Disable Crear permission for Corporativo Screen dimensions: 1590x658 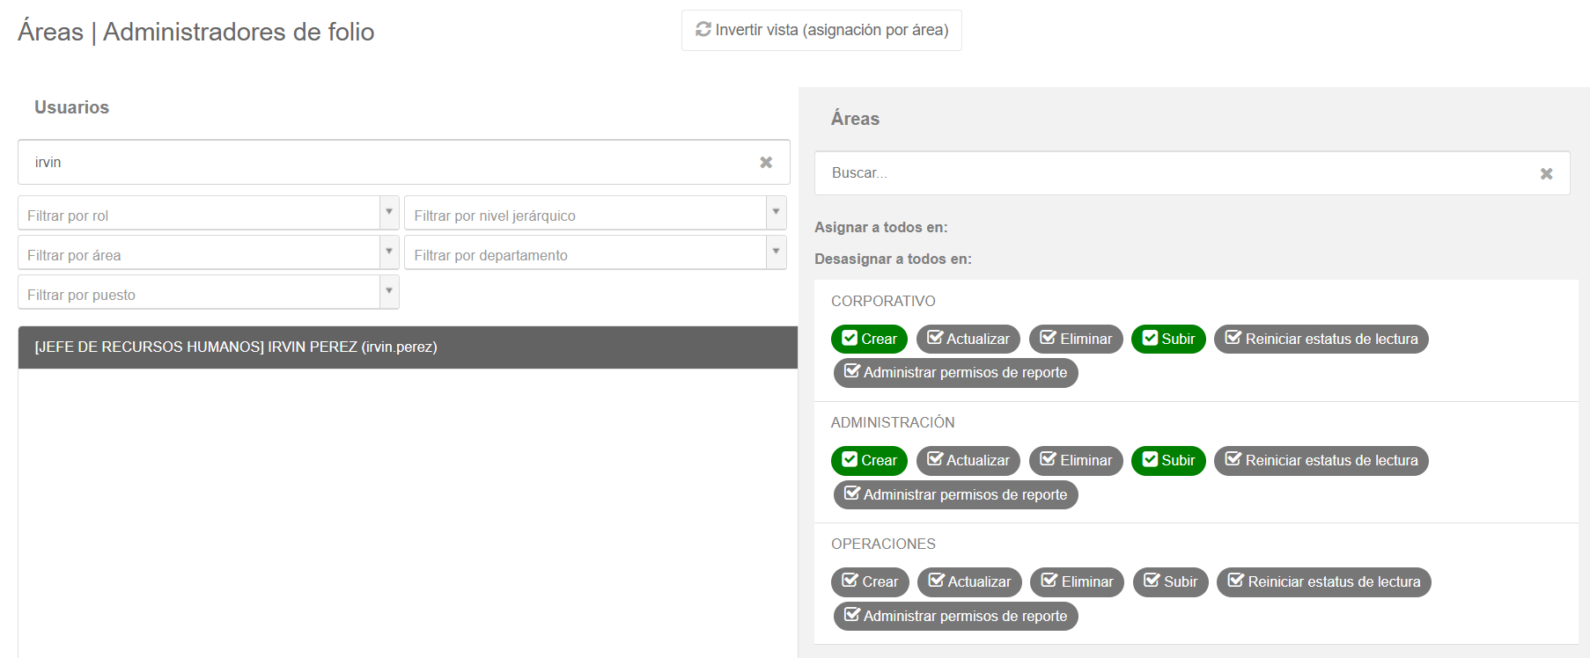coord(869,339)
